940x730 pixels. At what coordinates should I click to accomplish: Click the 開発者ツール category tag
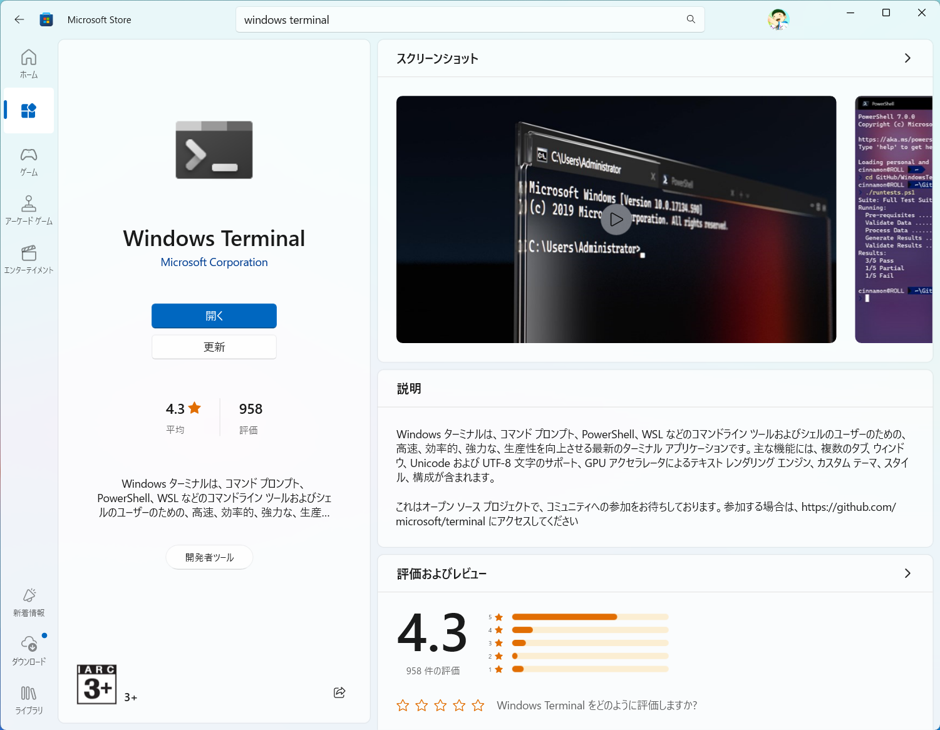click(209, 557)
